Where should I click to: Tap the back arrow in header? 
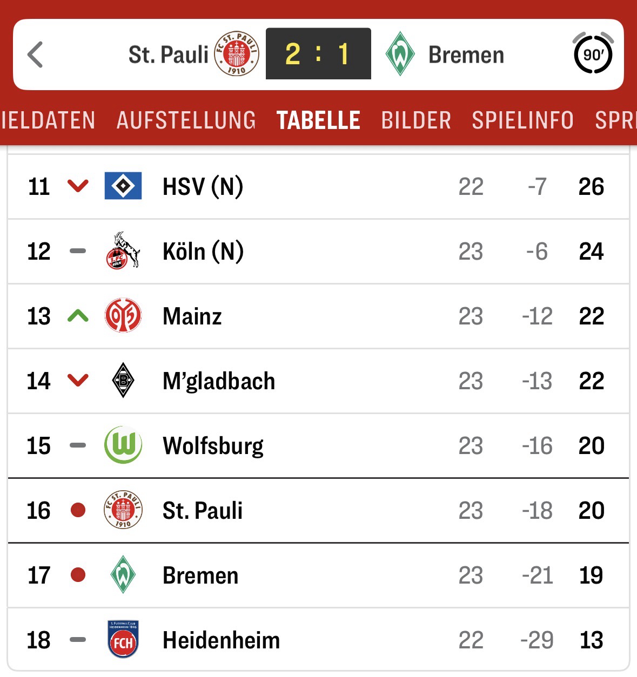(x=35, y=55)
